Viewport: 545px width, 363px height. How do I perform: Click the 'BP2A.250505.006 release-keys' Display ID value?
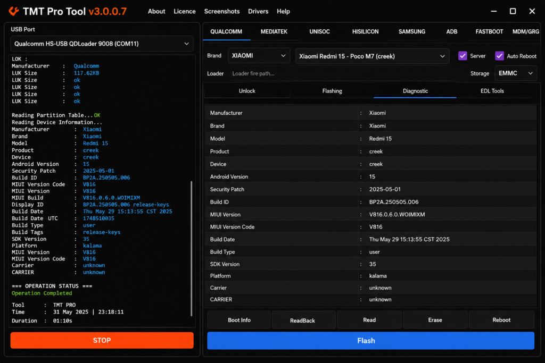coord(126,205)
